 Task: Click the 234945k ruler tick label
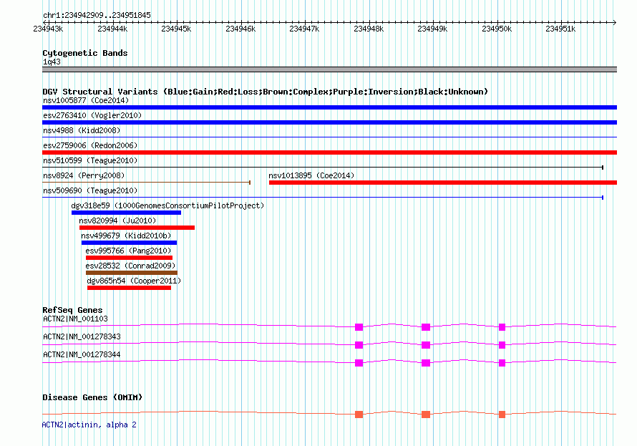point(176,29)
